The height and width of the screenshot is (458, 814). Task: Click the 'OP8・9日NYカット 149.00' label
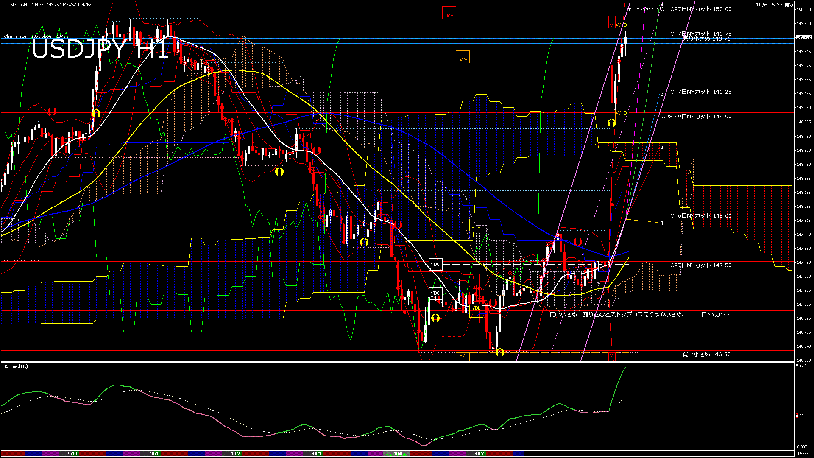pyautogui.click(x=696, y=117)
